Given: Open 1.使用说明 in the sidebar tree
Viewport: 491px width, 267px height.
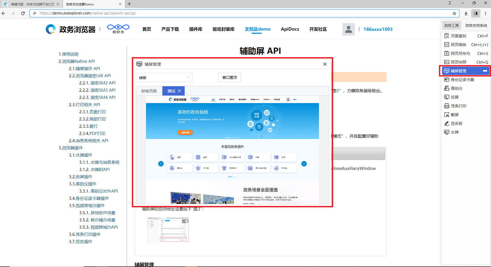Looking at the screenshot, I should 69,54.
